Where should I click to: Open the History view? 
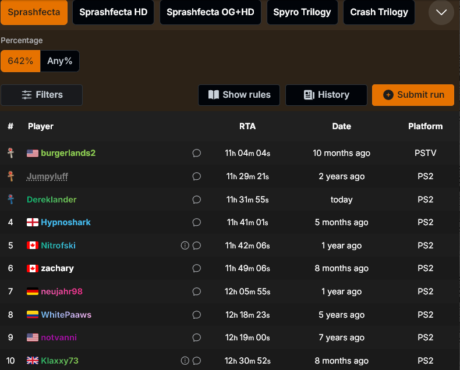point(326,95)
